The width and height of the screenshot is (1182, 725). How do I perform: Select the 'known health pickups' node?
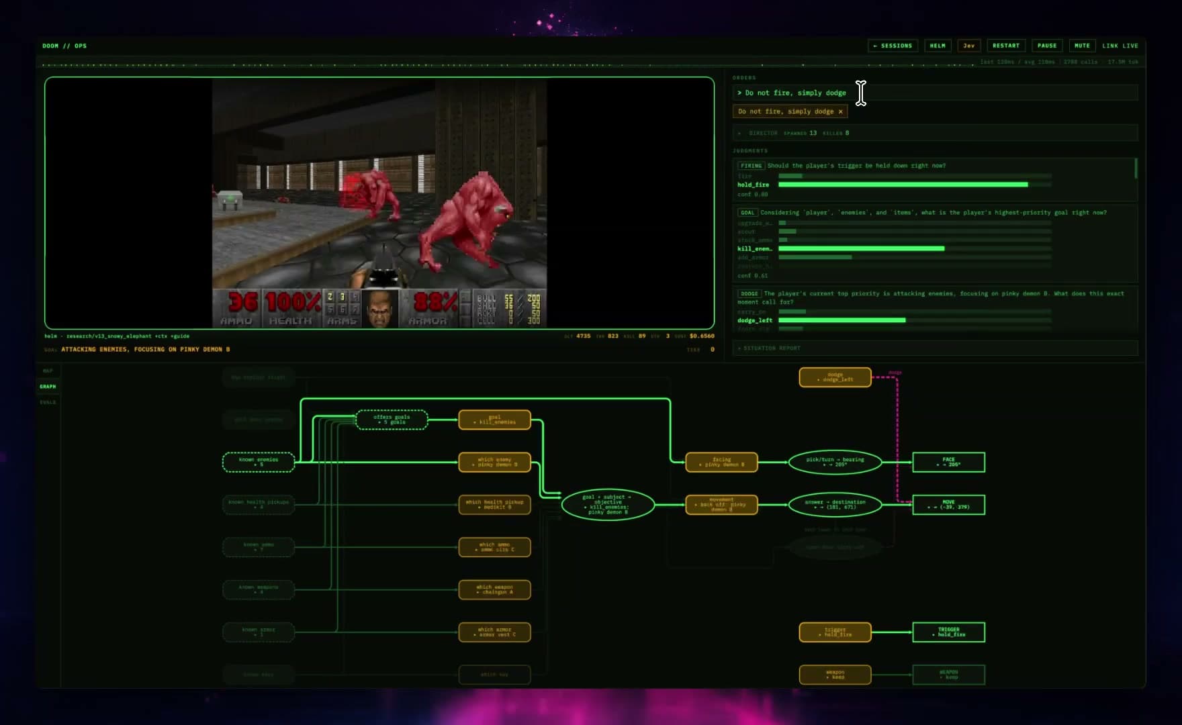click(x=259, y=504)
